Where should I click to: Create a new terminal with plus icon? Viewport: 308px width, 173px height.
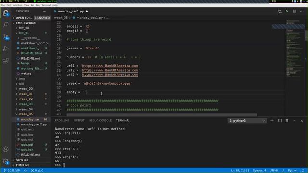(272, 121)
